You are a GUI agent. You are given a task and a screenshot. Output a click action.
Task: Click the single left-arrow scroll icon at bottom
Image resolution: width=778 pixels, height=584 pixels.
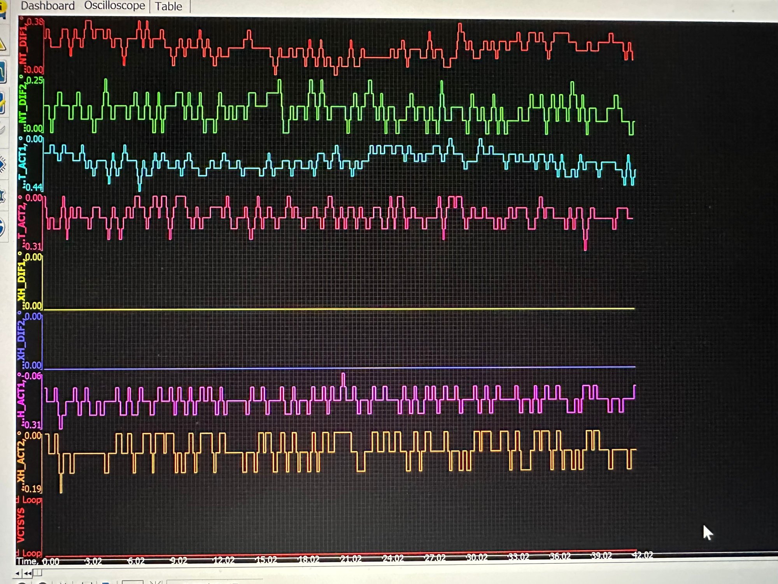click(18, 573)
